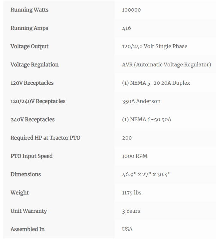Screen dimensions: 216x241
Task: Click the 240V Receptacles label
Action: click(x=33, y=120)
